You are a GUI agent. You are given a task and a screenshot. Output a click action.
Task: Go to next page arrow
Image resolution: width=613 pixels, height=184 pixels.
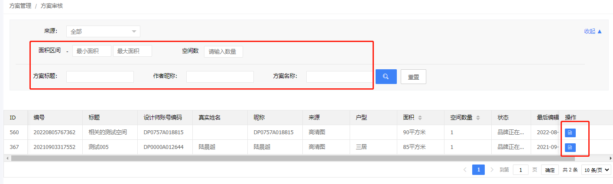click(492, 170)
